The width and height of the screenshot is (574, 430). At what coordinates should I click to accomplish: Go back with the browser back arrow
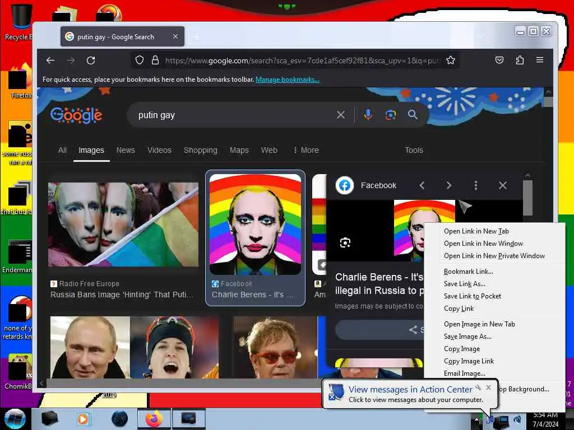[x=50, y=60]
